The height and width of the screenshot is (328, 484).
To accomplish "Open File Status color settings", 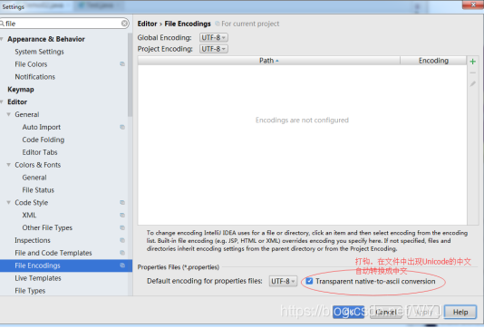I will tap(38, 190).
